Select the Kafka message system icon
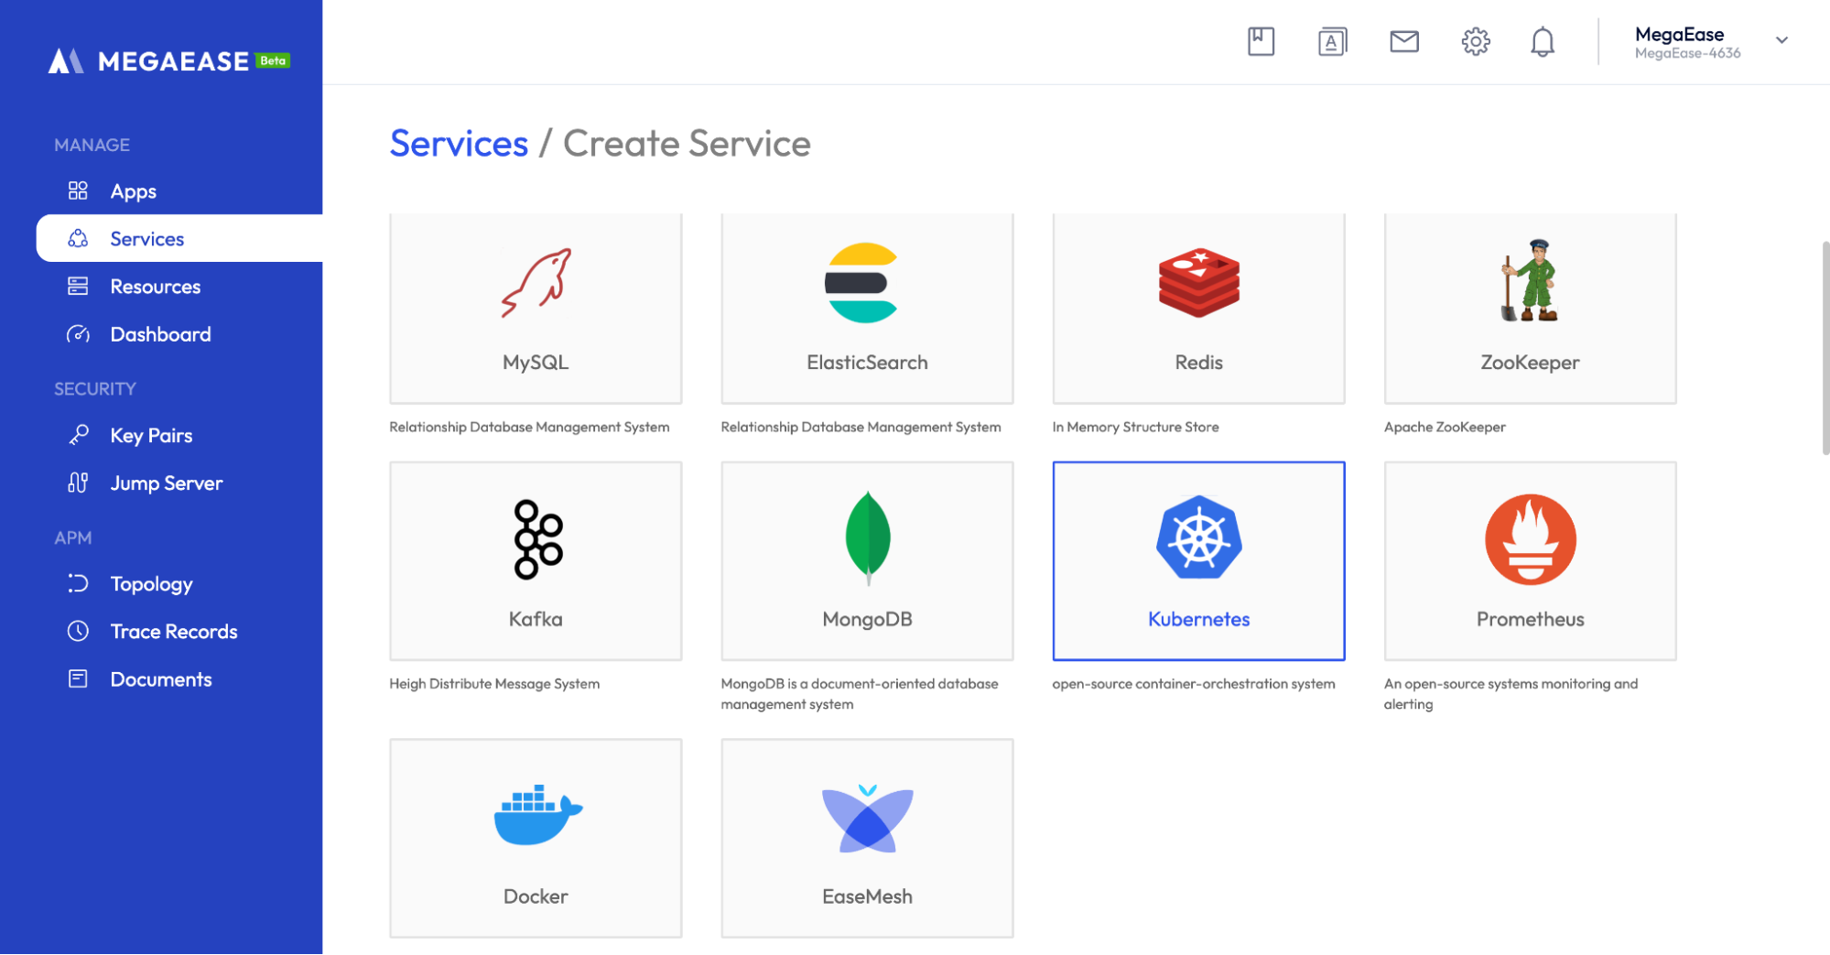The image size is (1830, 955). pos(536,538)
